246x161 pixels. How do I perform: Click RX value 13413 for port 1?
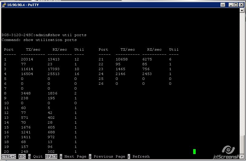[54, 59]
